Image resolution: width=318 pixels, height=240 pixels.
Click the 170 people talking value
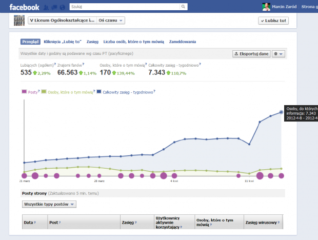tap(105, 73)
